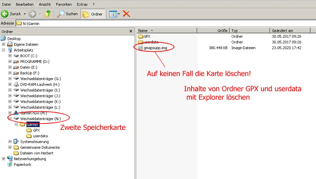Close the Ordner folder pane

tap(131, 31)
